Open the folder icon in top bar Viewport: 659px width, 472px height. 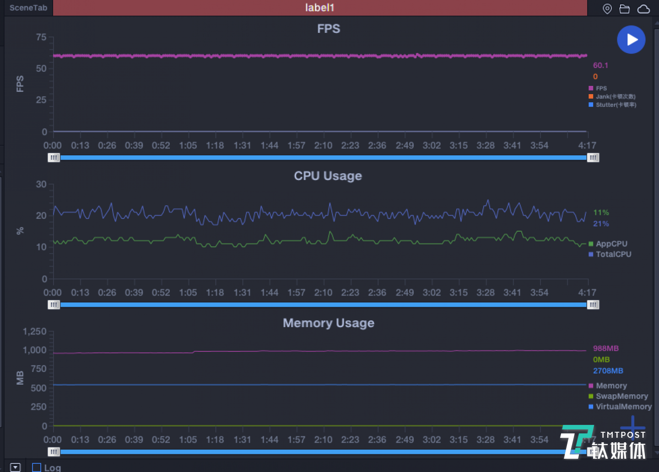(624, 9)
